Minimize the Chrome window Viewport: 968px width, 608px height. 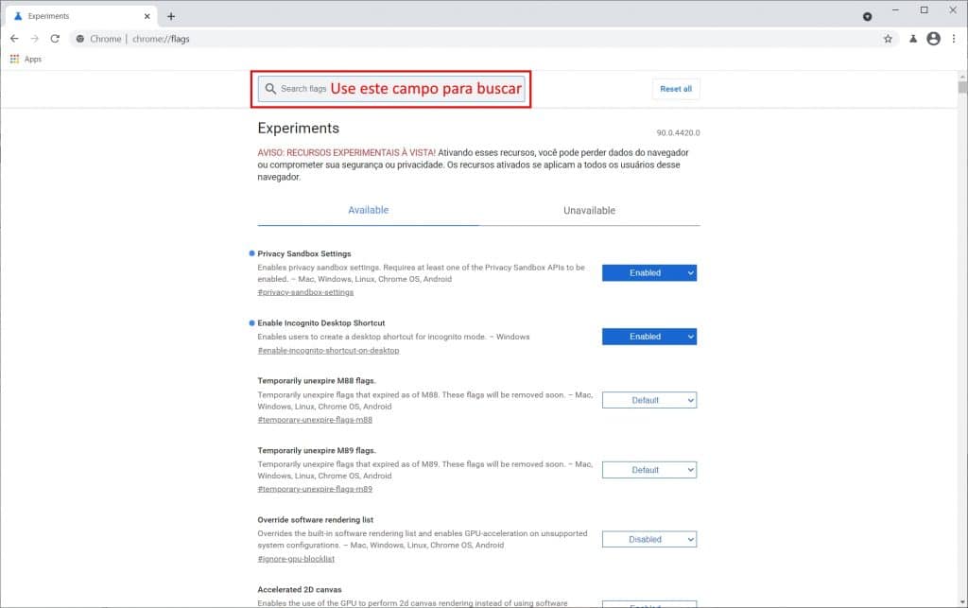pos(895,9)
